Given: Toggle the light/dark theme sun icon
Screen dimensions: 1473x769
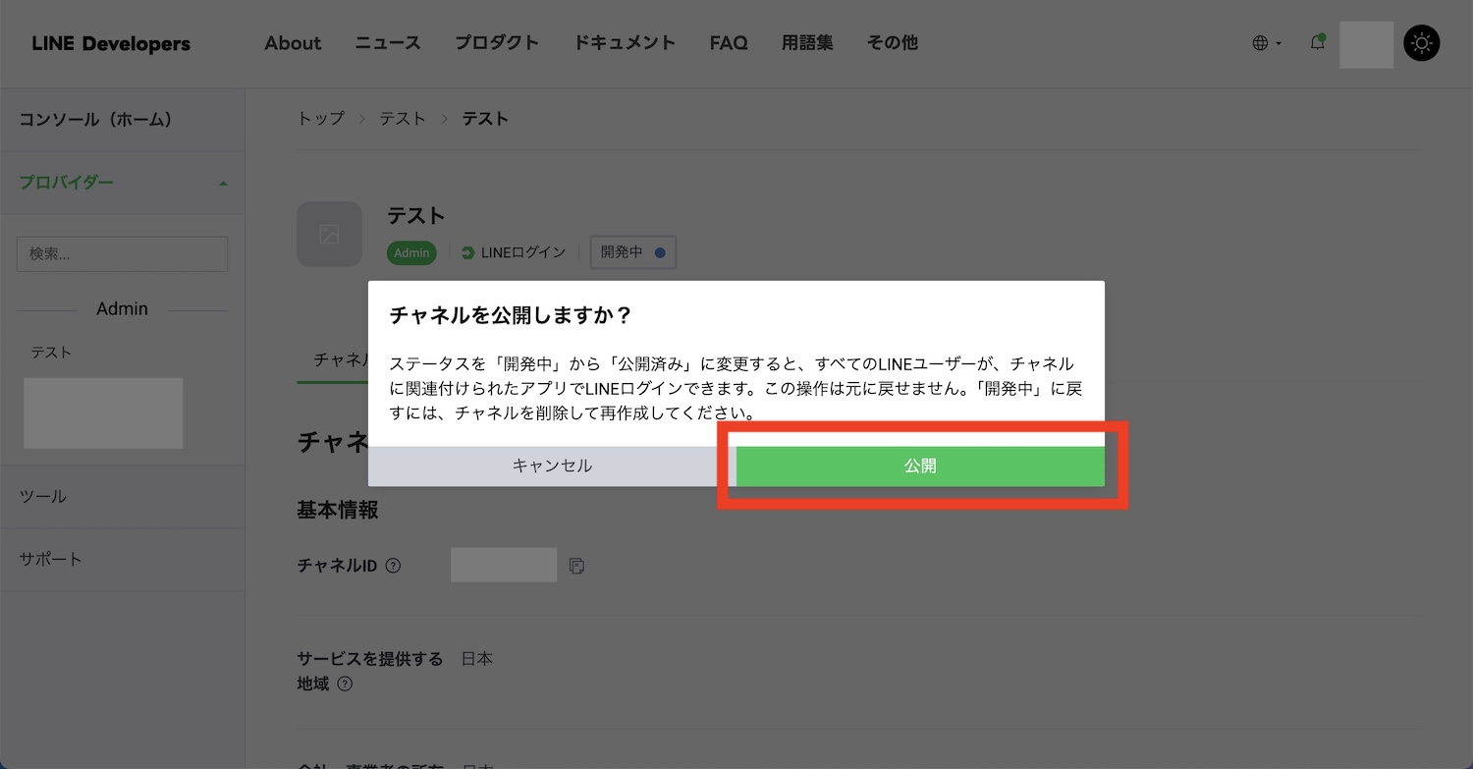Looking at the screenshot, I should click(x=1421, y=43).
